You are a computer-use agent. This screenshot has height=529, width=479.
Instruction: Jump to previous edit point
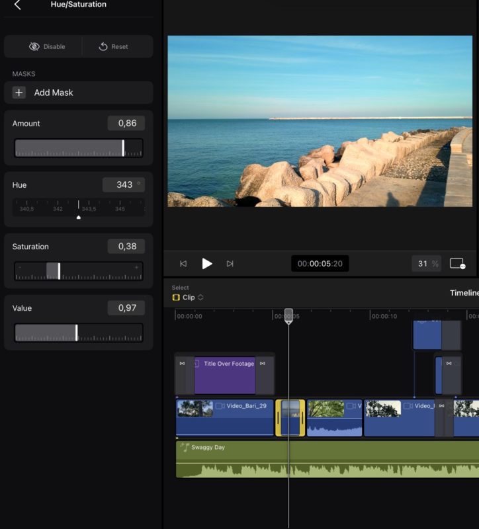(x=183, y=264)
